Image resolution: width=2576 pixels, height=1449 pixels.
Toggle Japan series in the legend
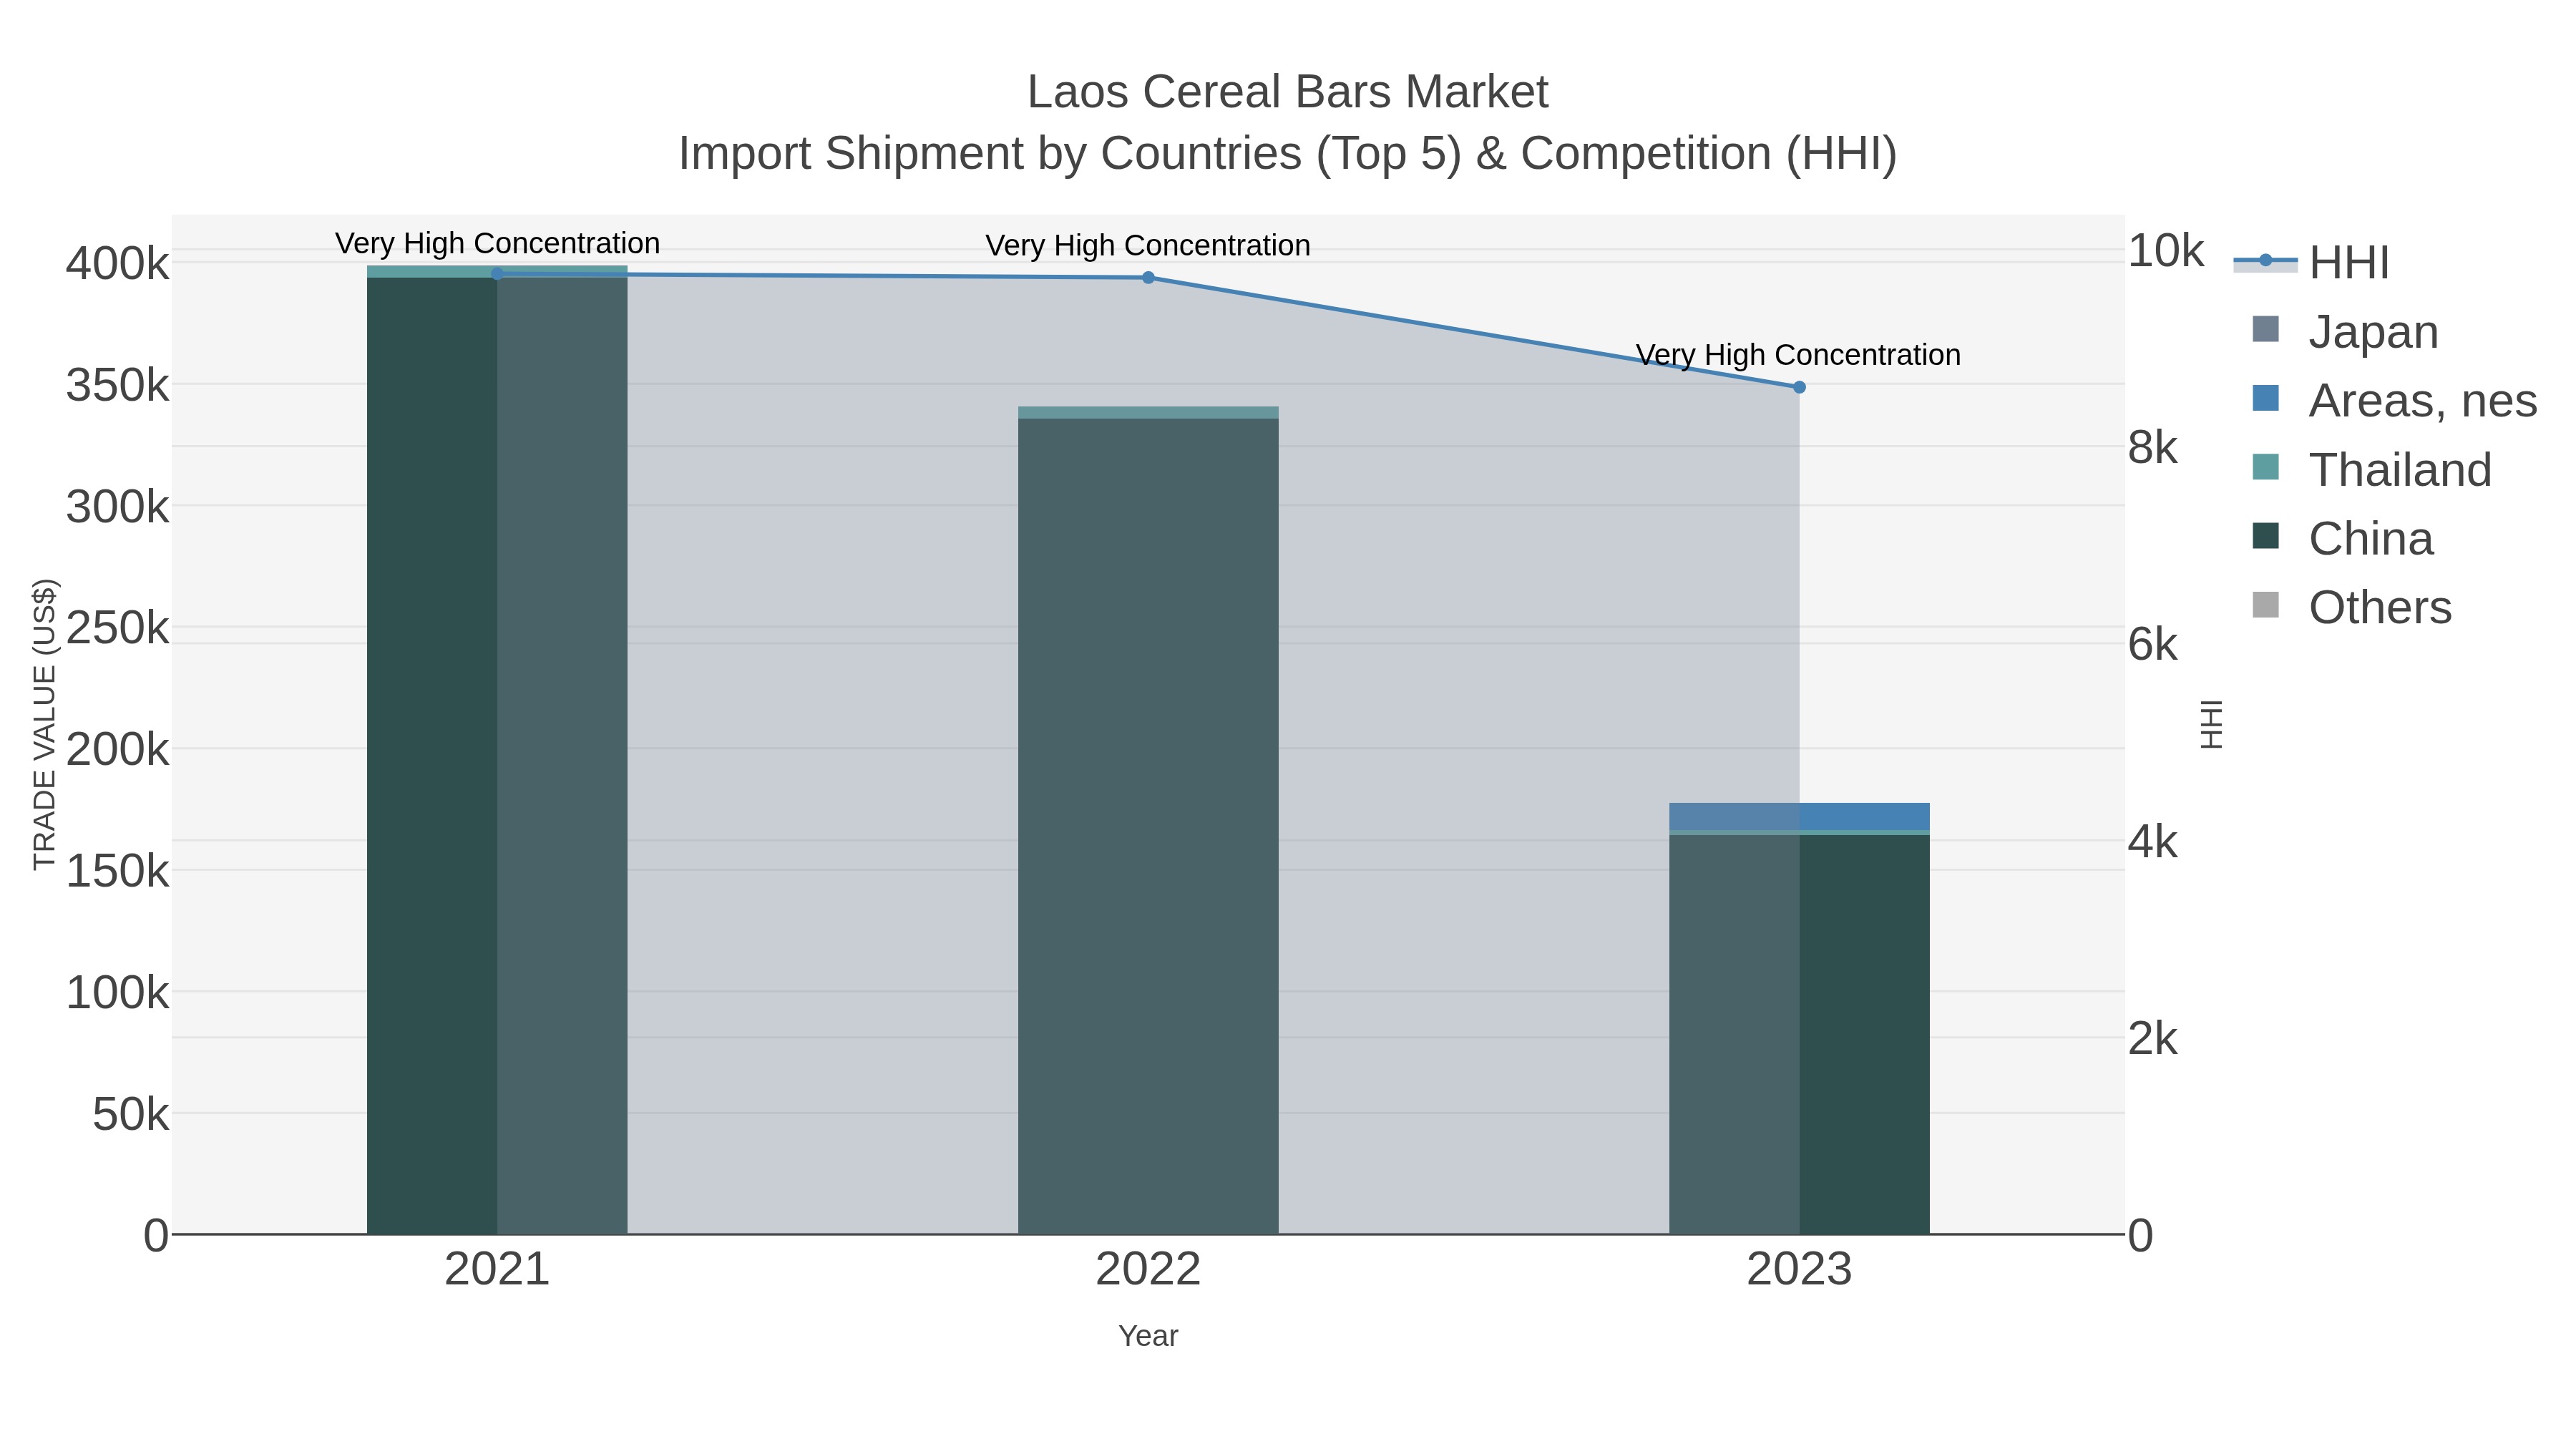point(2345,331)
